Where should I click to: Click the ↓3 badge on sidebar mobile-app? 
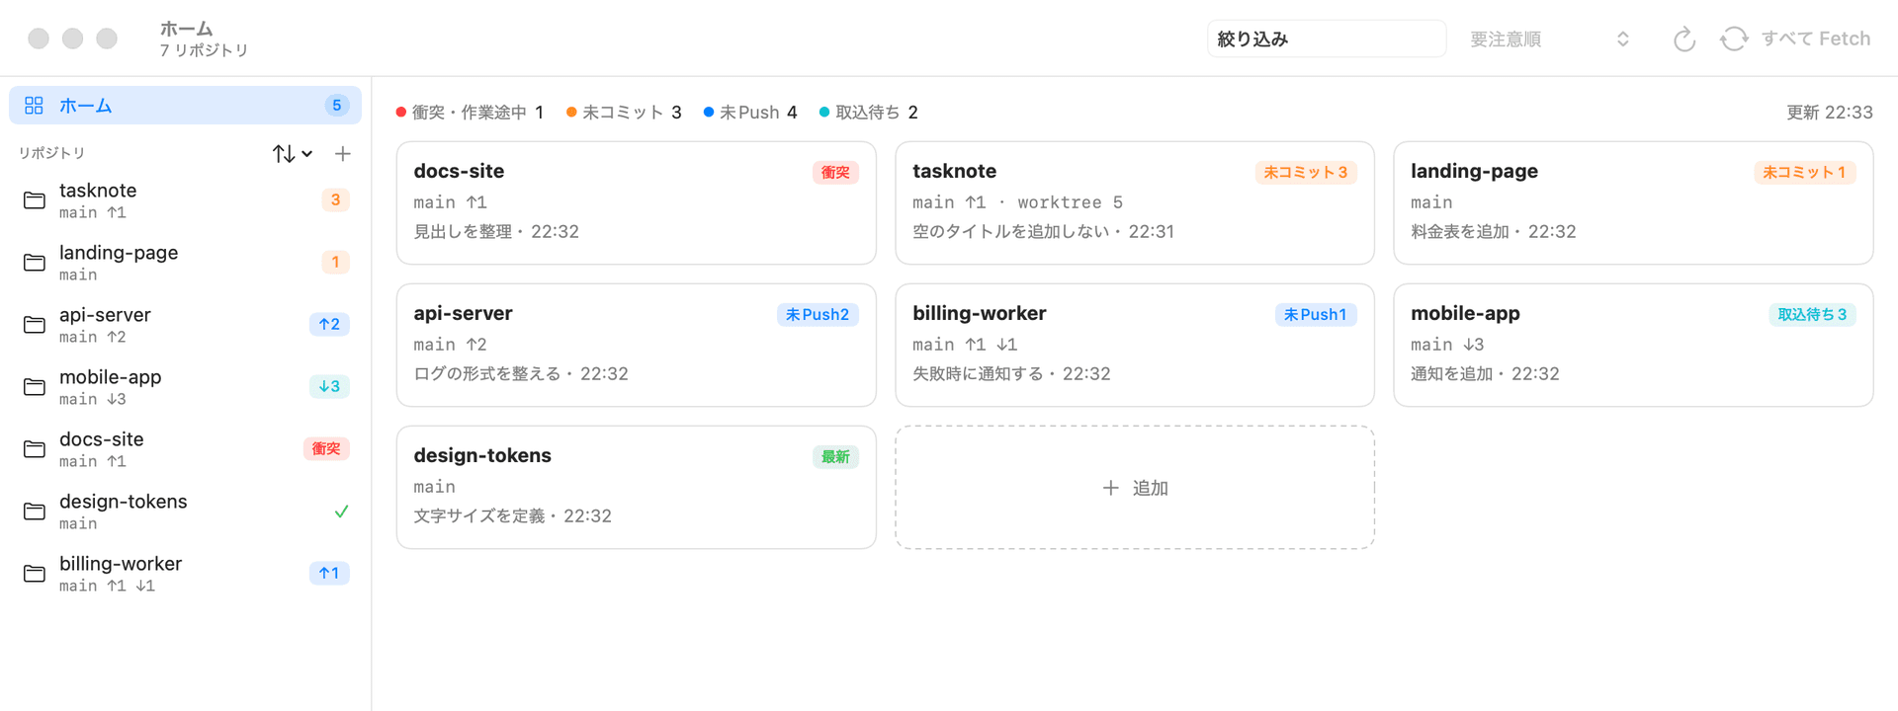coord(329,387)
